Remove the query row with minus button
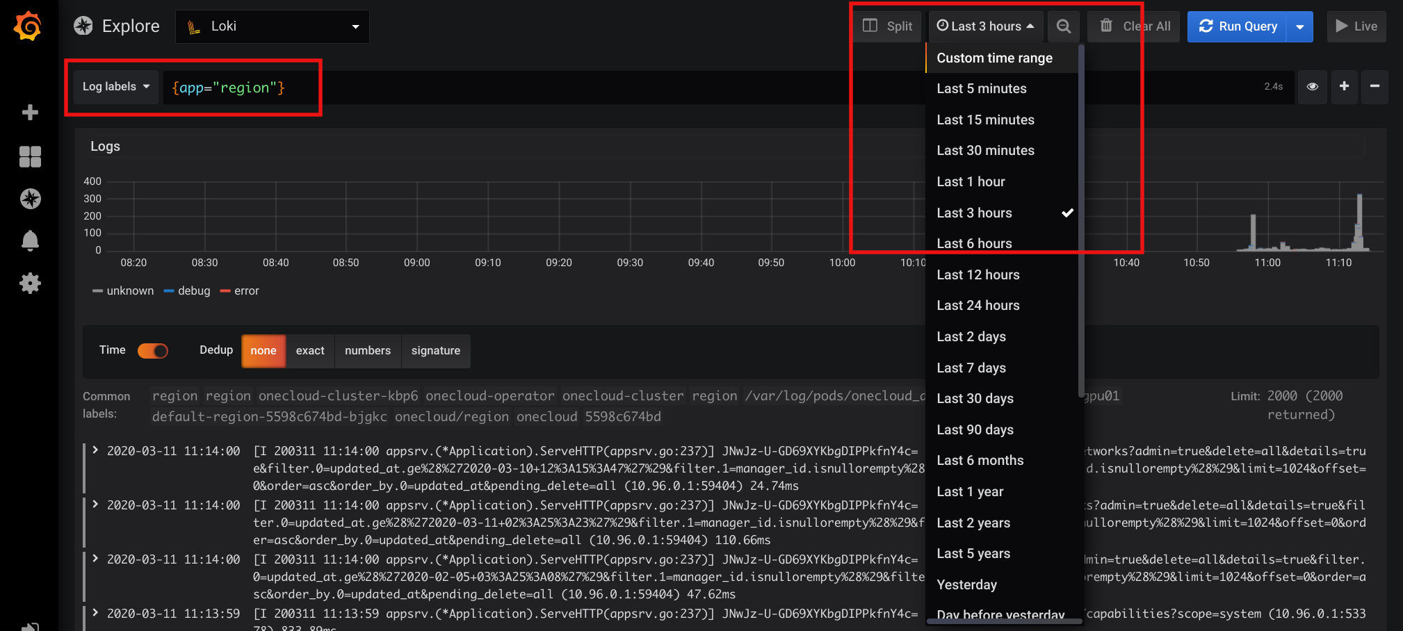The height and width of the screenshot is (631, 1403). pos(1374,86)
